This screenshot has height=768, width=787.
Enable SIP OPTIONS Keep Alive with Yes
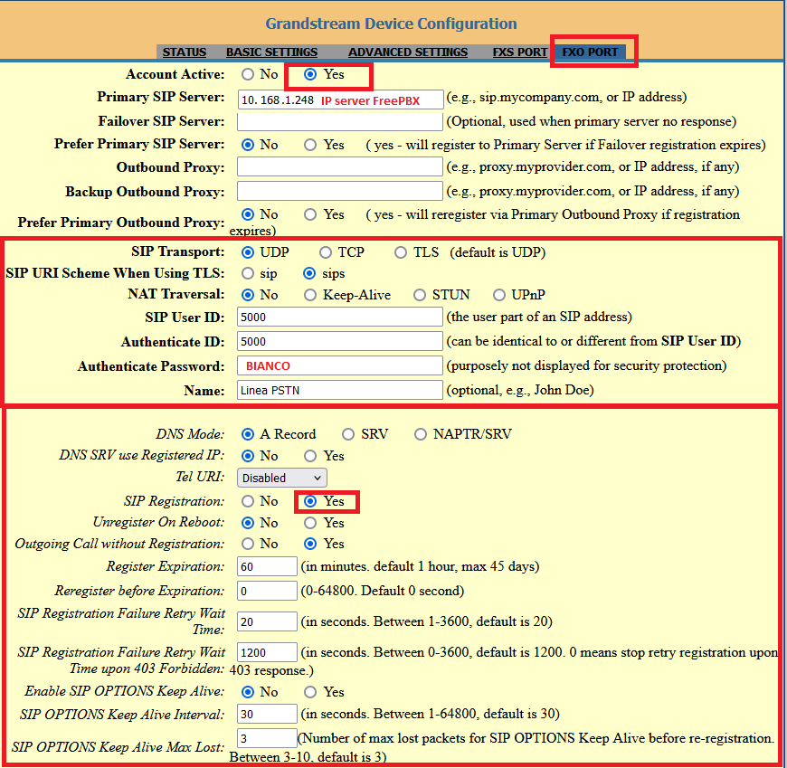310,692
